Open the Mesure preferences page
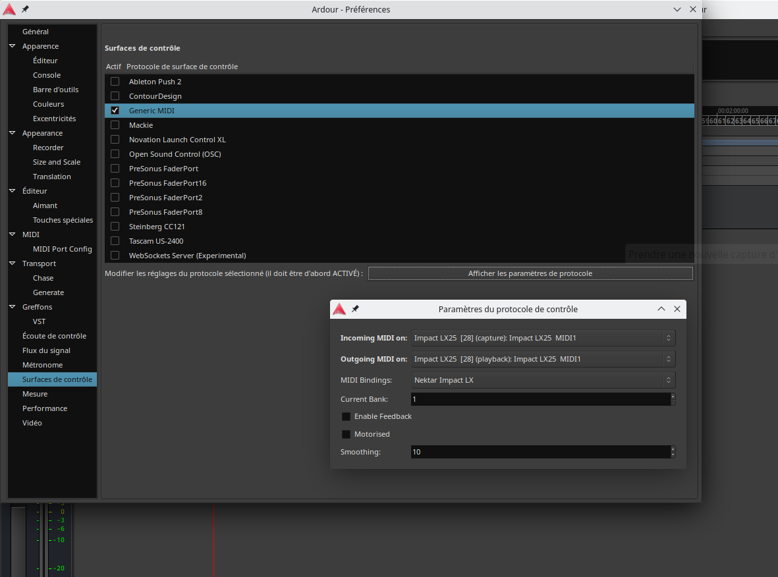Screen dimensions: 778x577 [35, 394]
